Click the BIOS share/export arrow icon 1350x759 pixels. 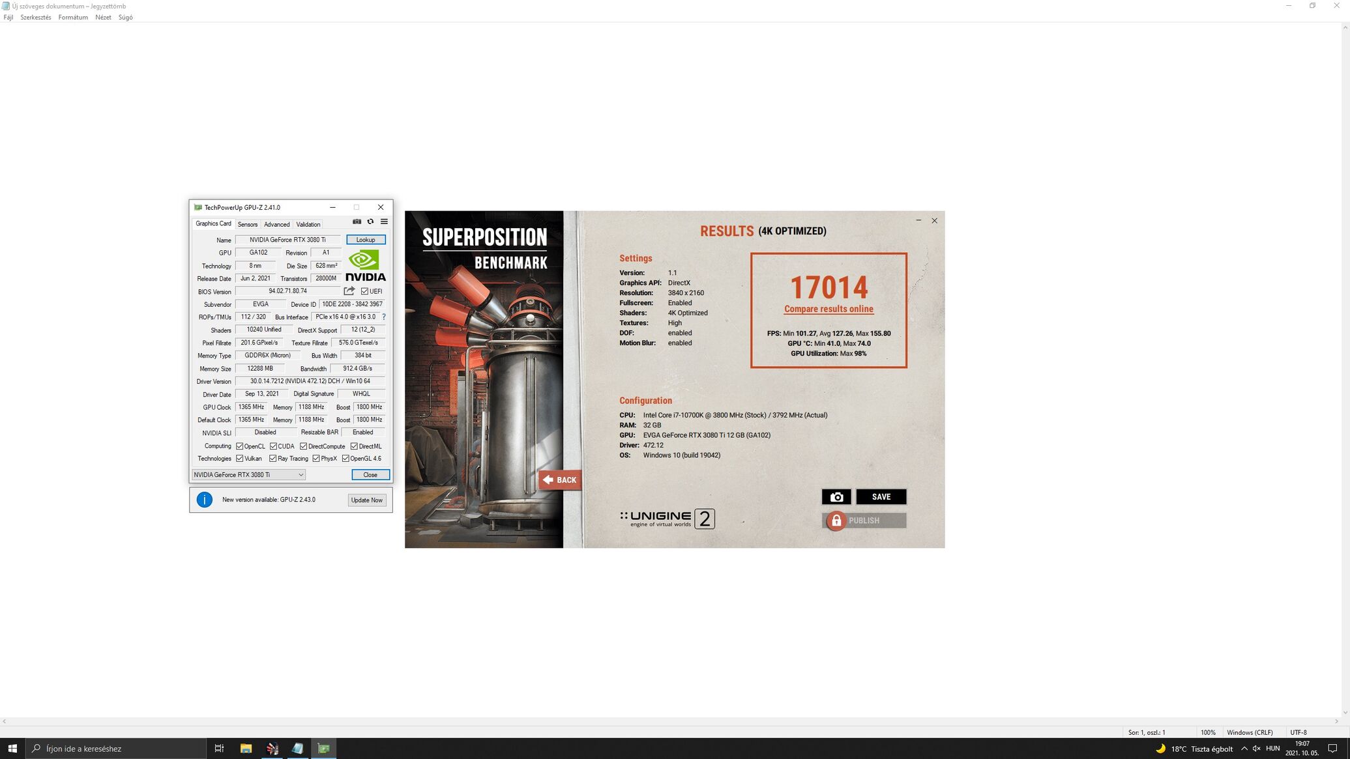click(349, 291)
